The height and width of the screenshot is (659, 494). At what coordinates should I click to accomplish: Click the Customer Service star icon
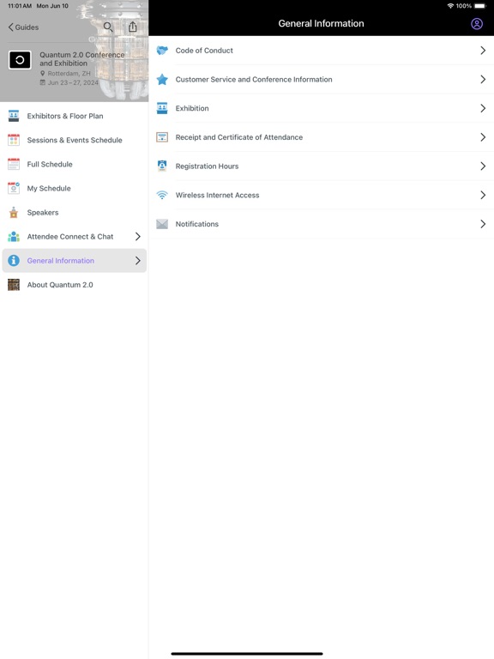coord(162,80)
